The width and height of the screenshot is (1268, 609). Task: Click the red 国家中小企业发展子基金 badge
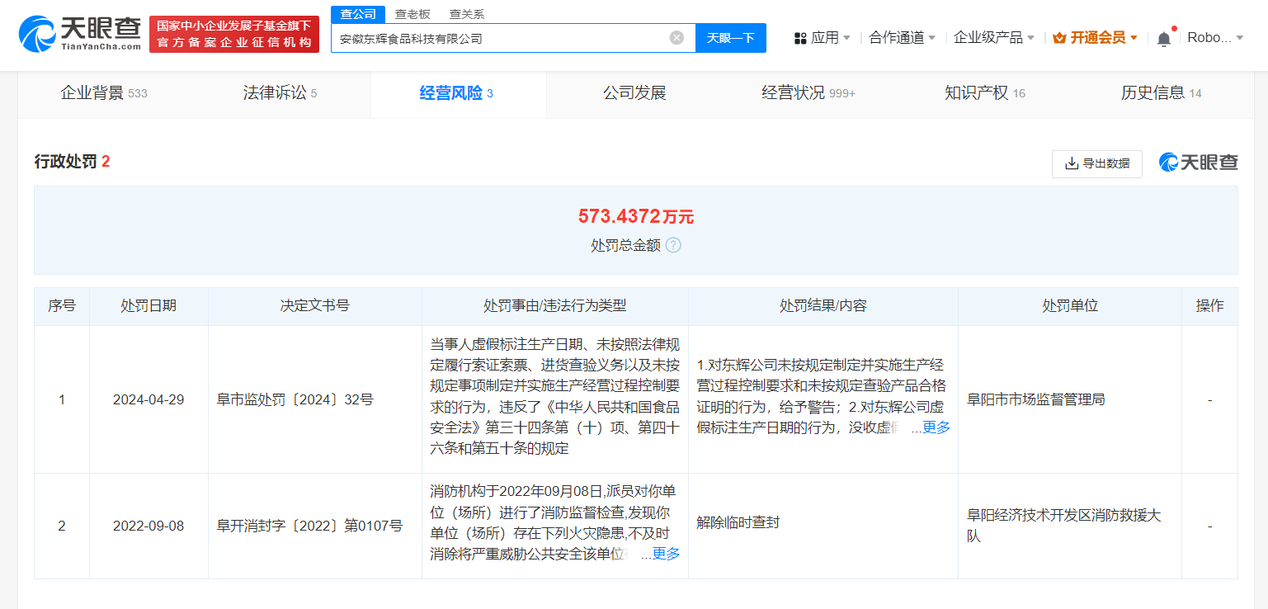[233, 33]
